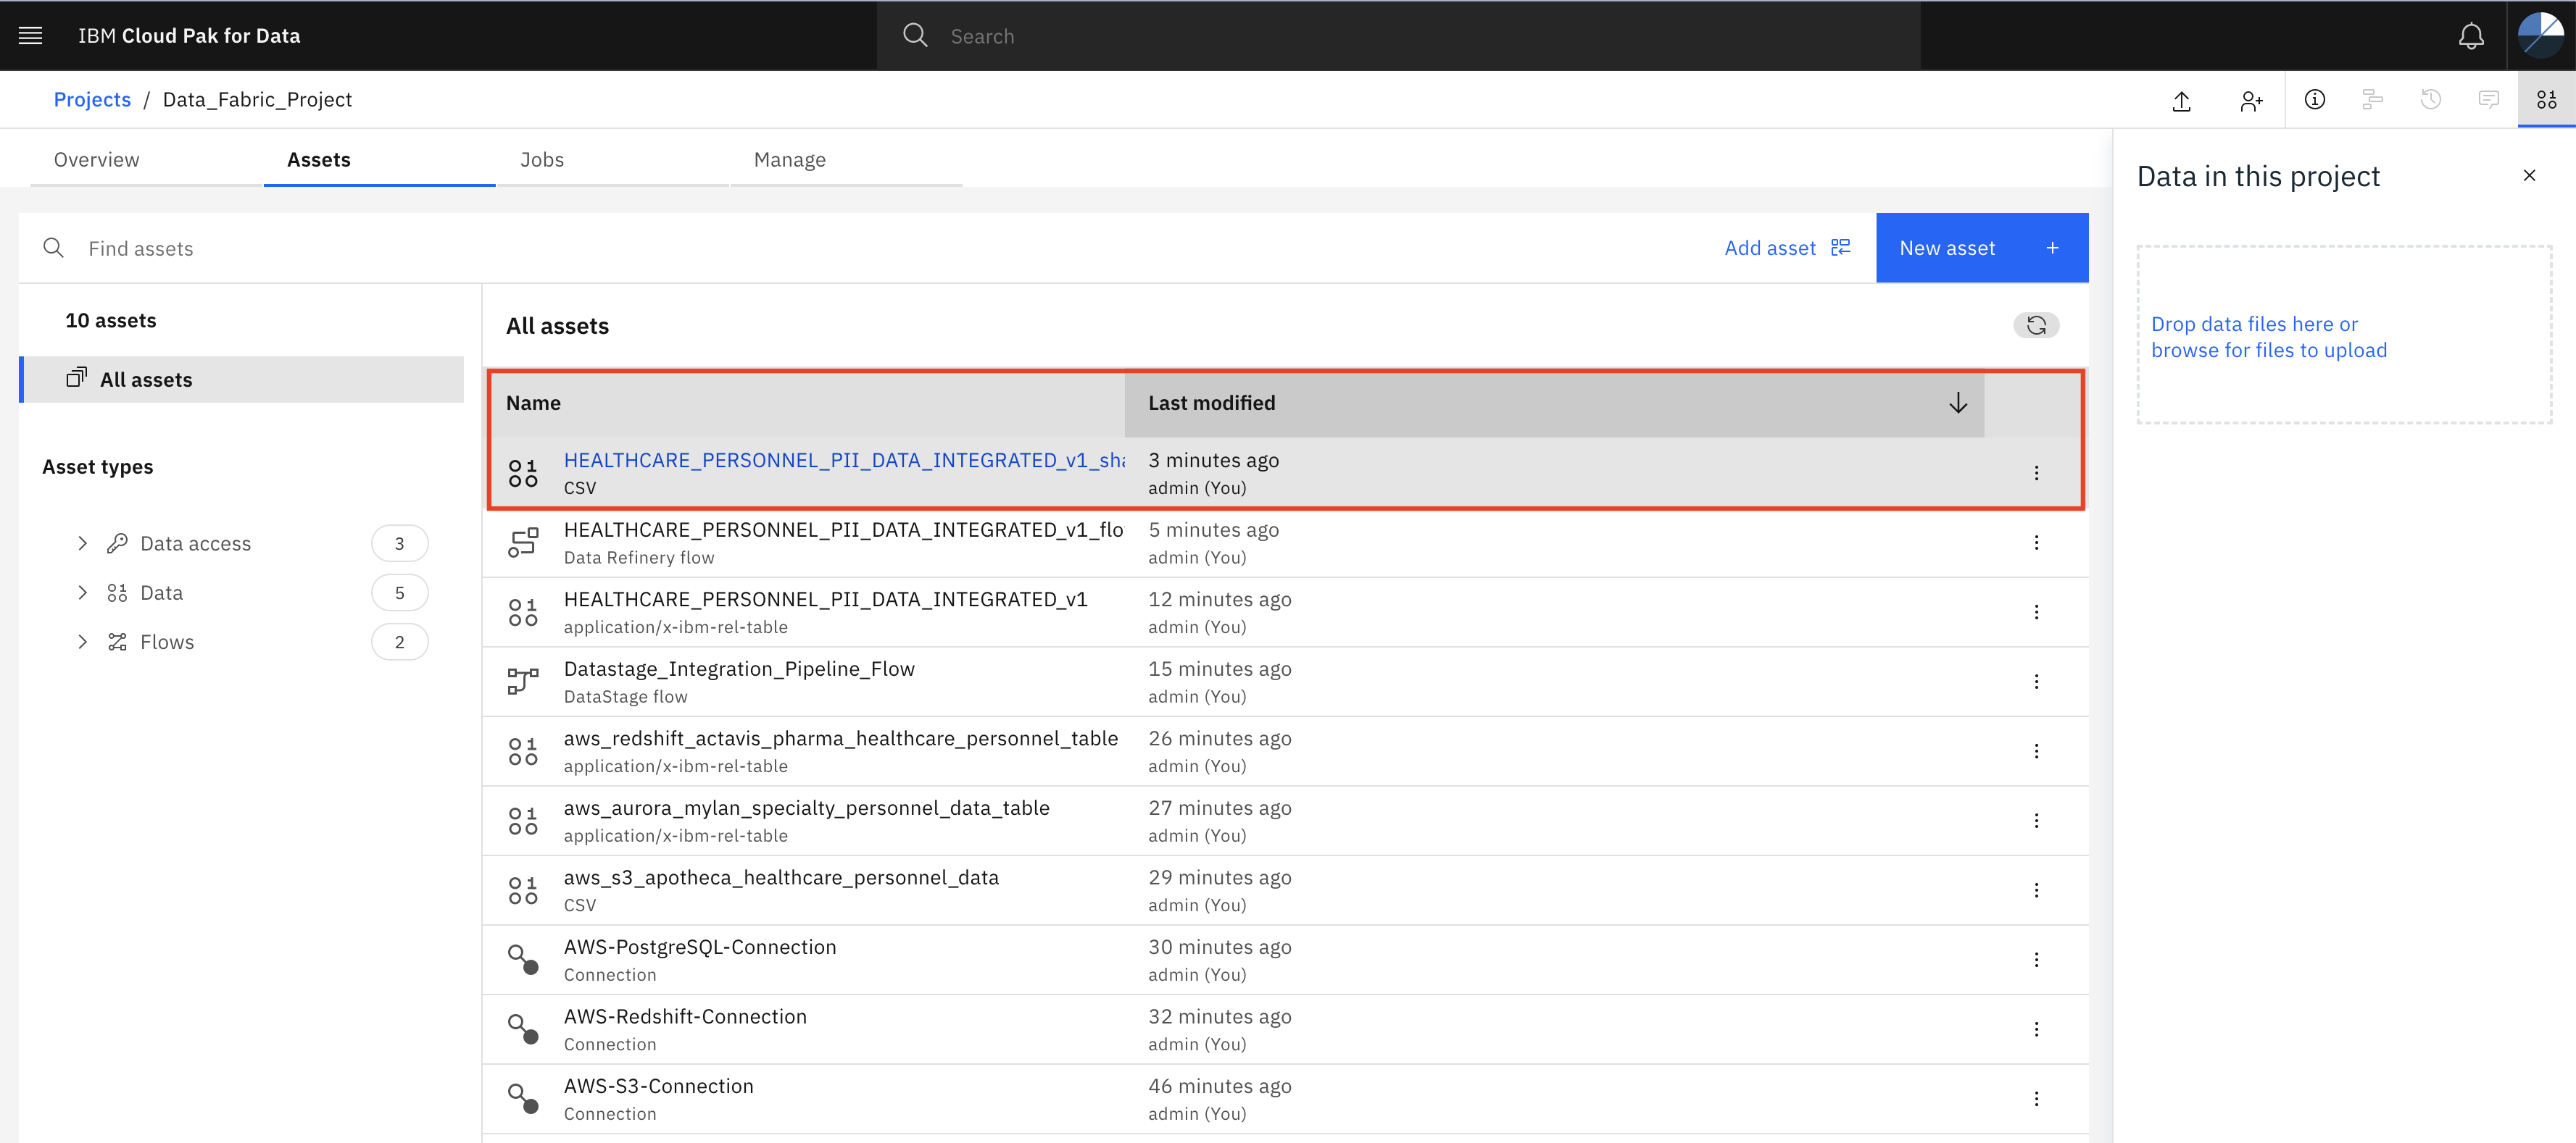Open overflow menu for AWS-S3-Connection
2576x1143 pixels.
click(x=2036, y=1099)
